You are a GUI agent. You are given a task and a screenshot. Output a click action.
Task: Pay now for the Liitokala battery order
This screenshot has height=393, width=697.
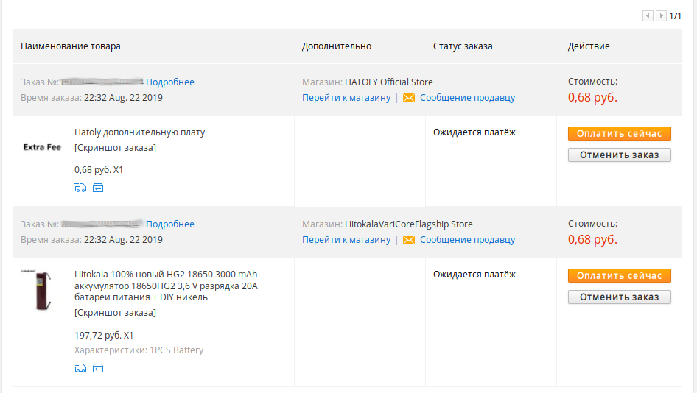(619, 275)
